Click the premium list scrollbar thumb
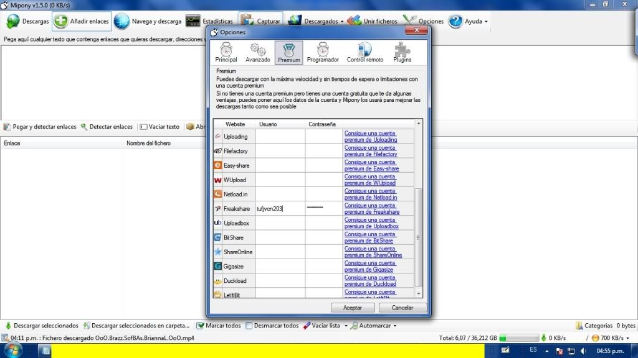 pyautogui.click(x=418, y=237)
